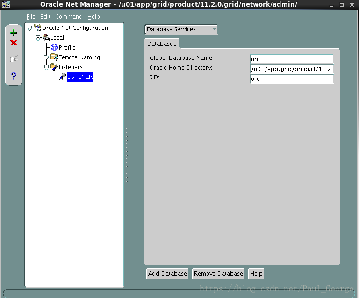Expand the Service Naming tree node
359x298 pixels.
[46, 57]
